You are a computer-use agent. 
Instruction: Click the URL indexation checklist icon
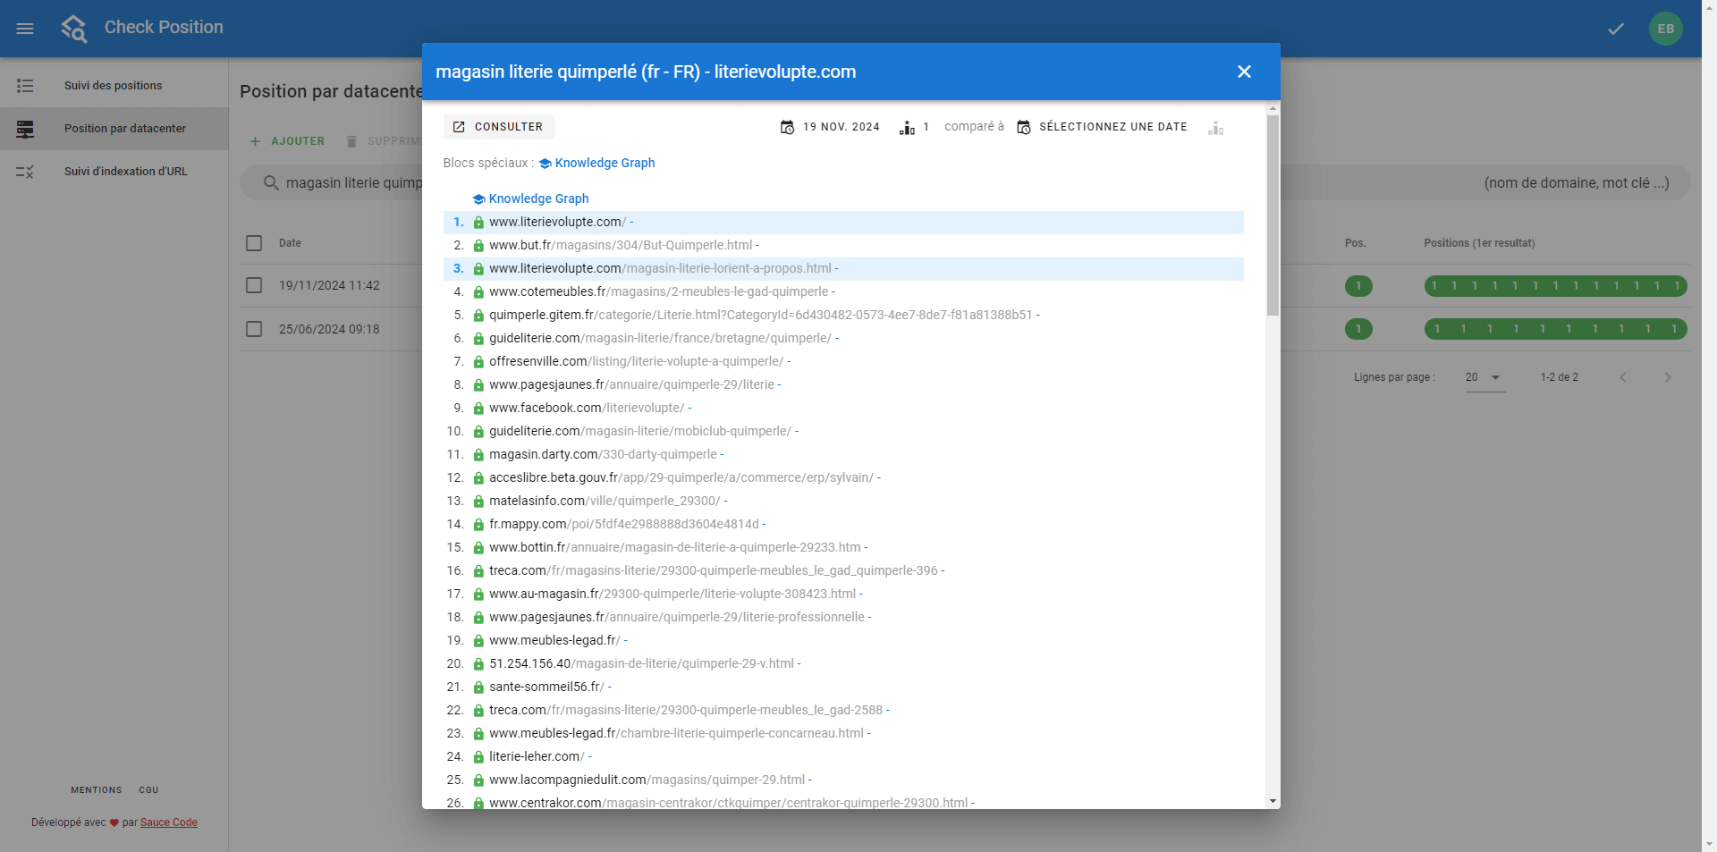(25, 172)
